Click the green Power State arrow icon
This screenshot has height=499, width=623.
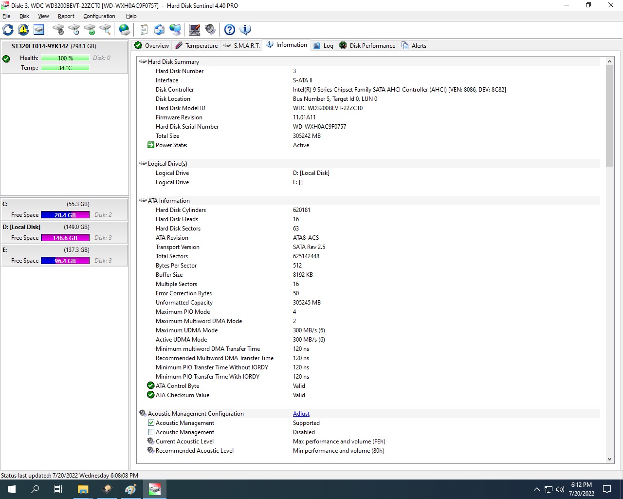tap(151, 145)
